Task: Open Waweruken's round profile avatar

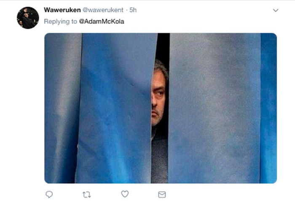Action: coord(28,18)
